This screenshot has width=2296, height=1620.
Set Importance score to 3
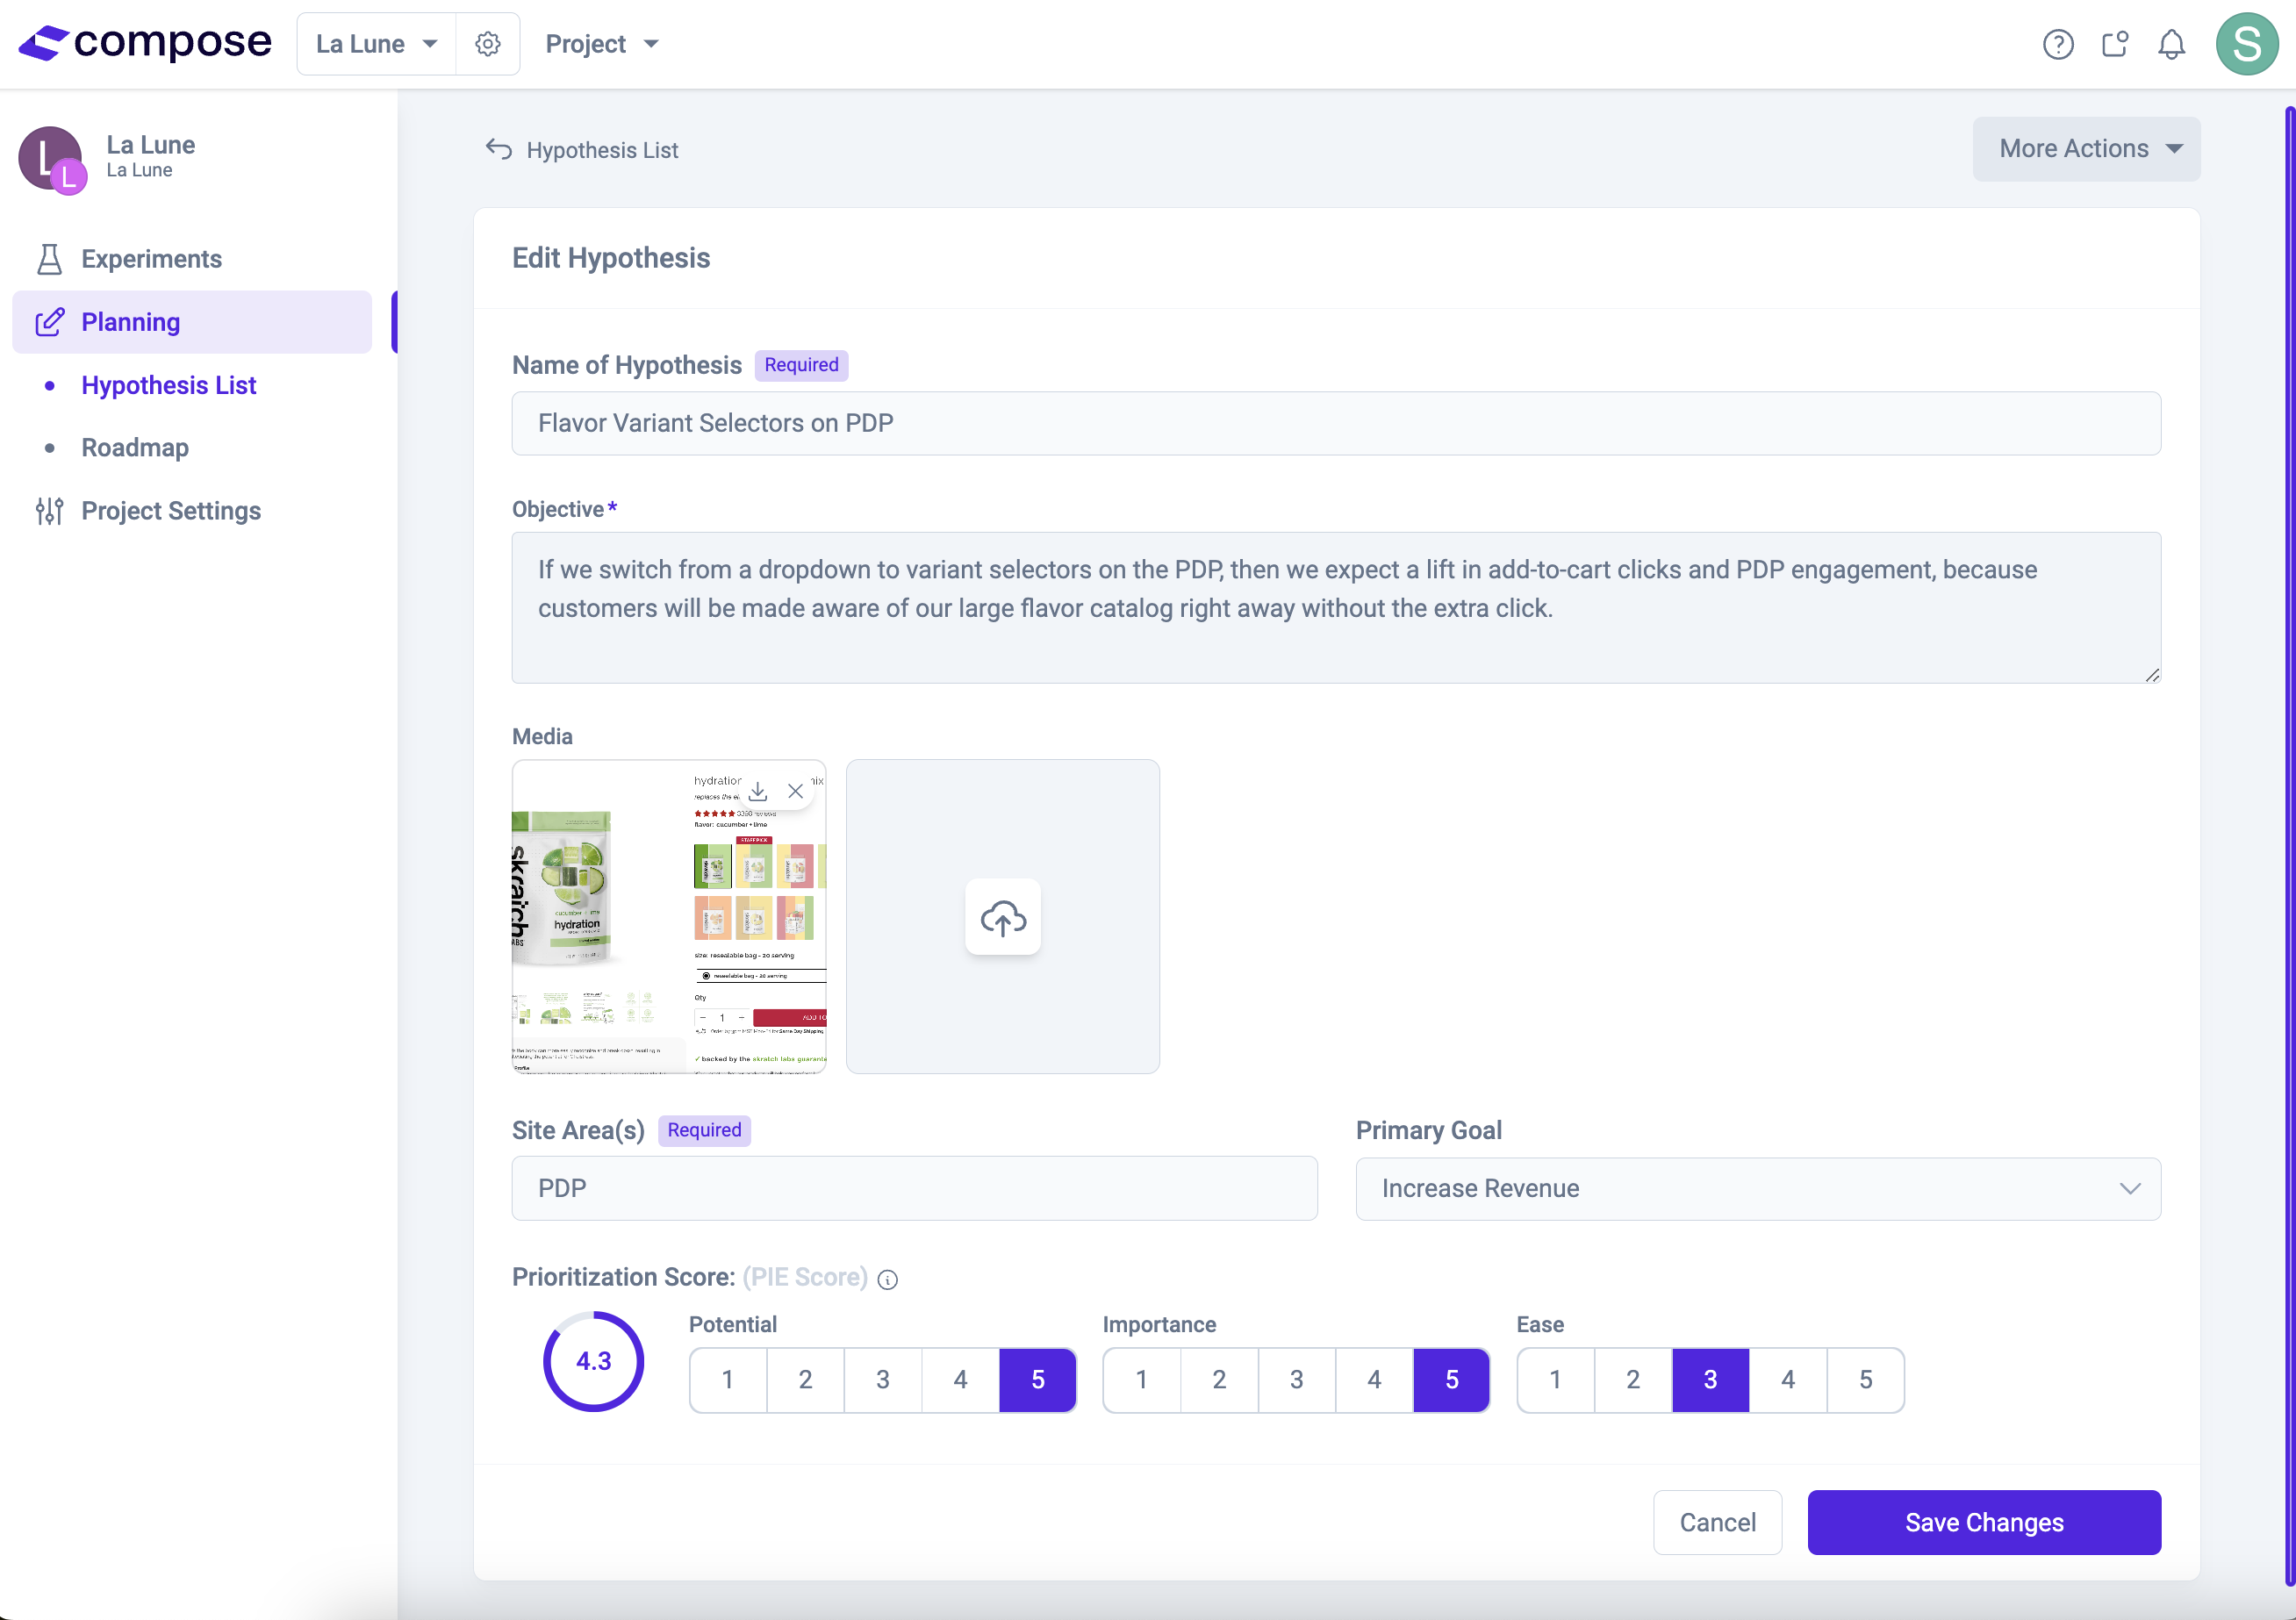pyautogui.click(x=1296, y=1380)
